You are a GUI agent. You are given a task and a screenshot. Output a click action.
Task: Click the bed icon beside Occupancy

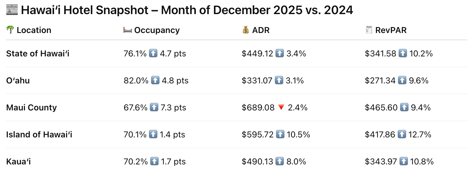pos(128,30)
